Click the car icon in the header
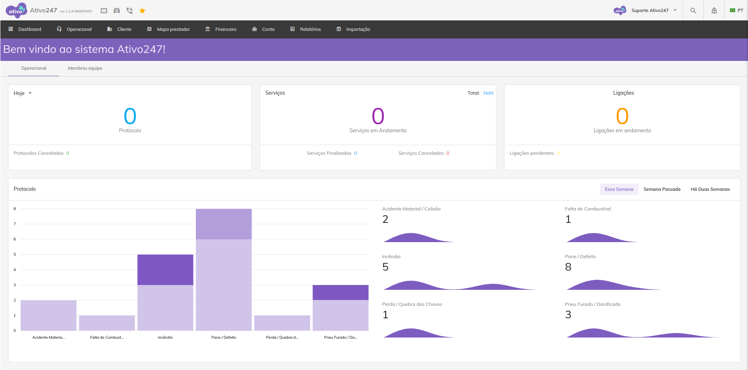748x370 pixels. 117,11
